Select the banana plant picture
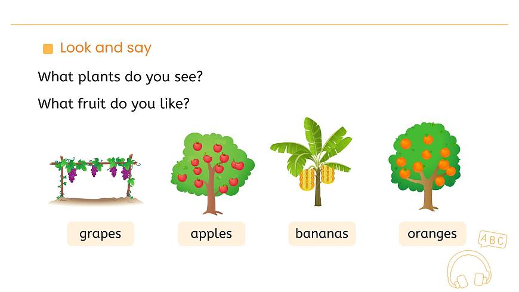This screenshot has width=519, height=292. tap(310, 161)
